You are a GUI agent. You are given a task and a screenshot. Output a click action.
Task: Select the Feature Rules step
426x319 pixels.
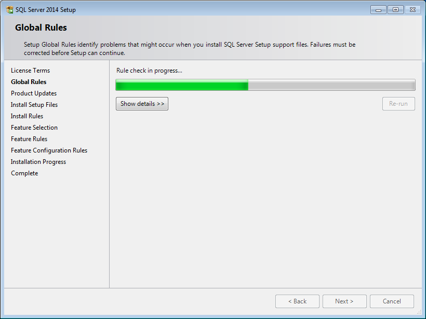[29, 139]
